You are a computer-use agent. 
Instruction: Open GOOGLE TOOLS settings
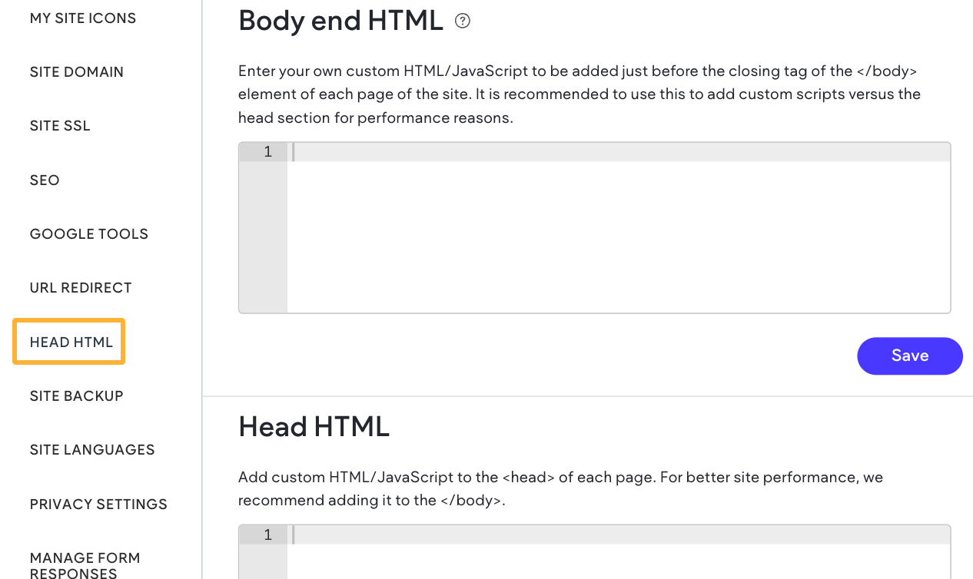(89, 234)
